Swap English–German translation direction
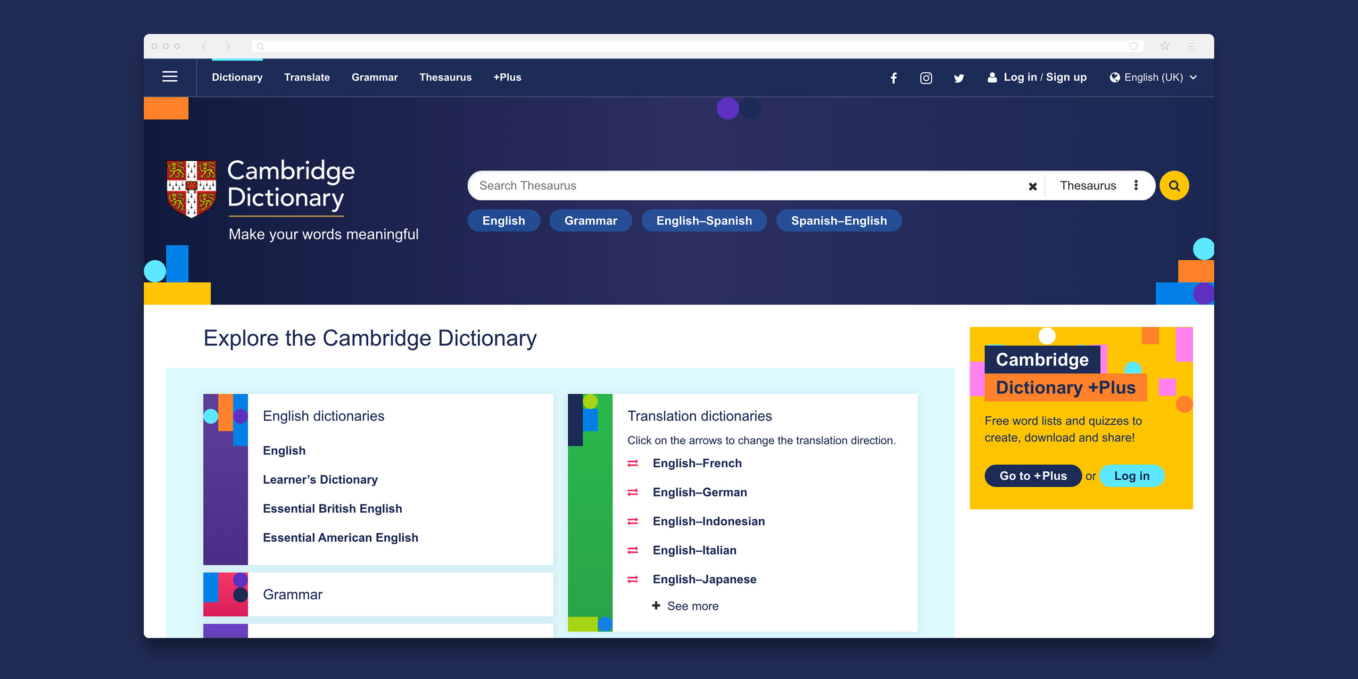 tap(633, 492)
